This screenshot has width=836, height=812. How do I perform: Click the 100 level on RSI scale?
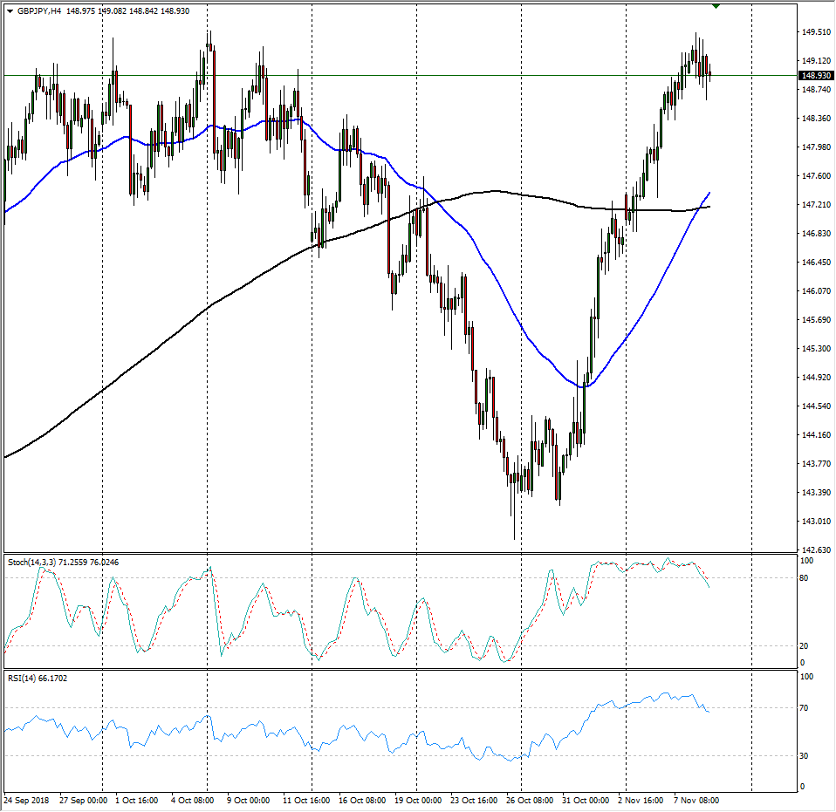point(808,677)
